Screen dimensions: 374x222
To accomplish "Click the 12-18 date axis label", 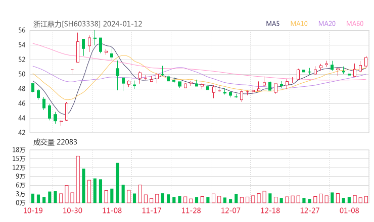I will pos(270,210).
